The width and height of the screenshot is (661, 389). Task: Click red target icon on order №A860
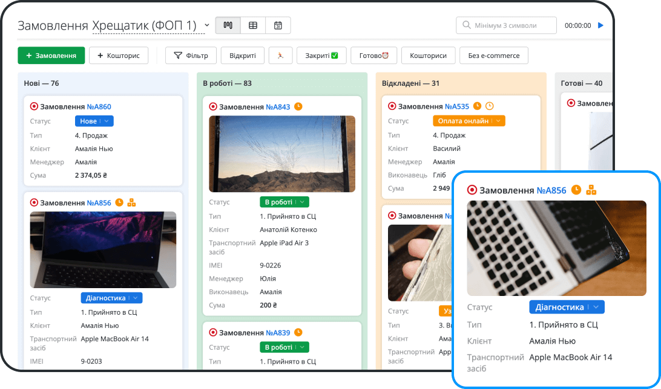coord(34,107)
